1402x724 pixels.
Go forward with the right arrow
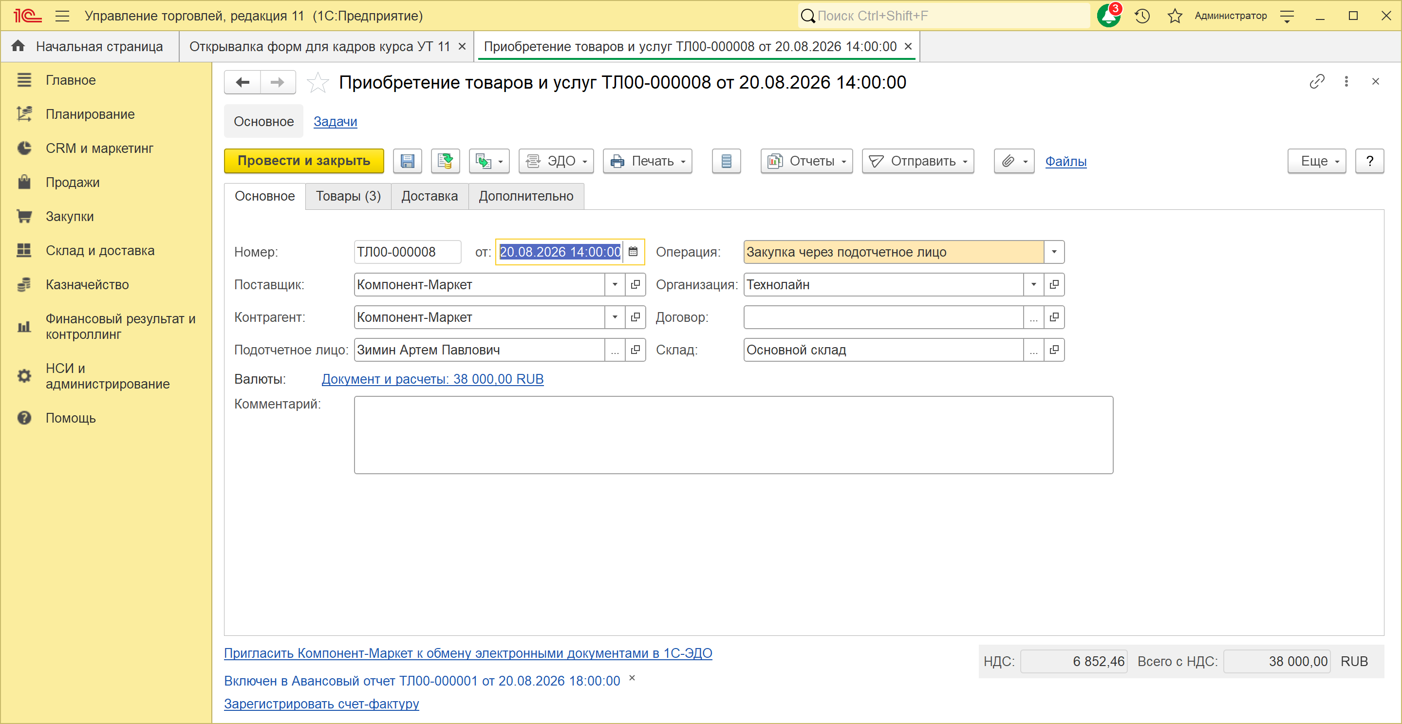coord(278,82)
